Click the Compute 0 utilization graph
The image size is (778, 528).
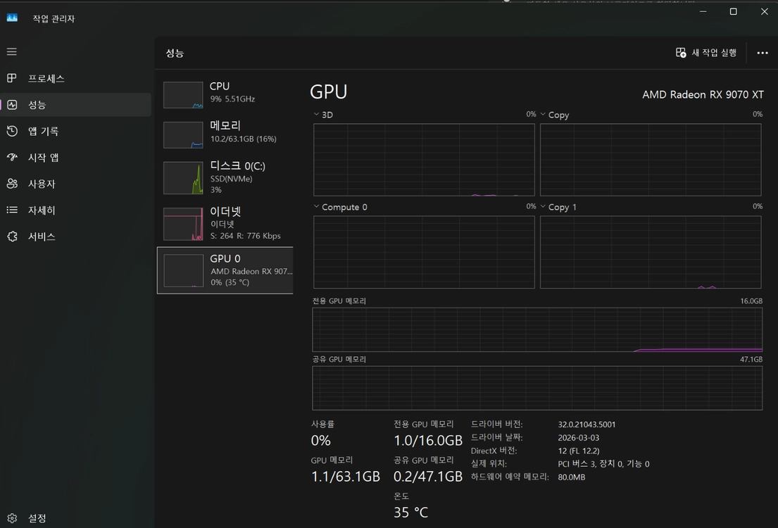coord(425,252)
